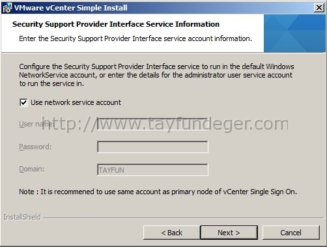Click the VMware installer icon in title bar
This screenshot has width=327, height=247.
click(7, 8)
